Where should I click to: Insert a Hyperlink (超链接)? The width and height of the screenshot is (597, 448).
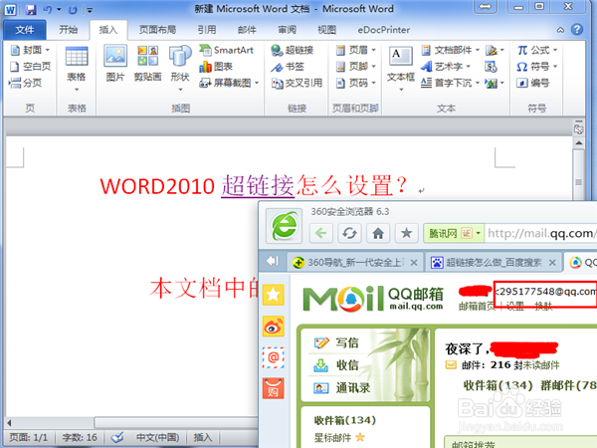(x=292, y=50)
